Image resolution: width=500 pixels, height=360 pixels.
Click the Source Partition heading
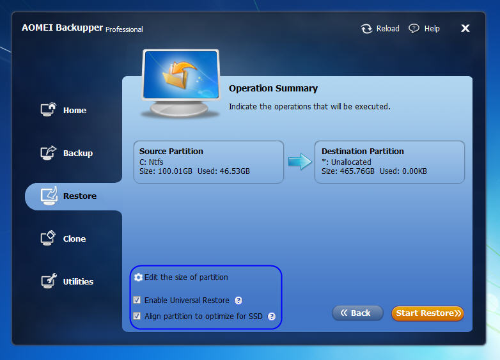click(171, 151)
